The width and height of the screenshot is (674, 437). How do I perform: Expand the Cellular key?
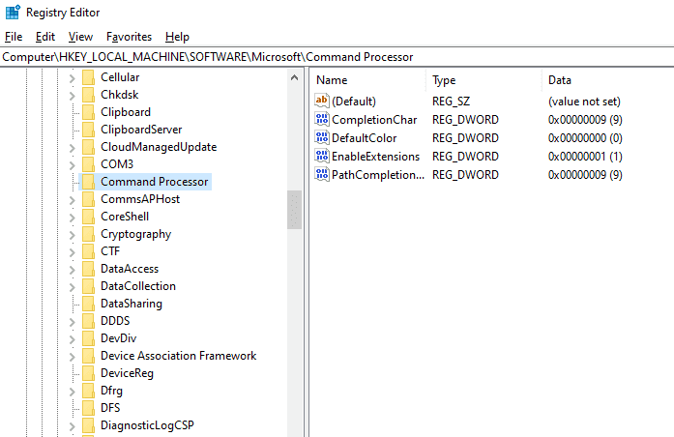(x=73, y=78)
